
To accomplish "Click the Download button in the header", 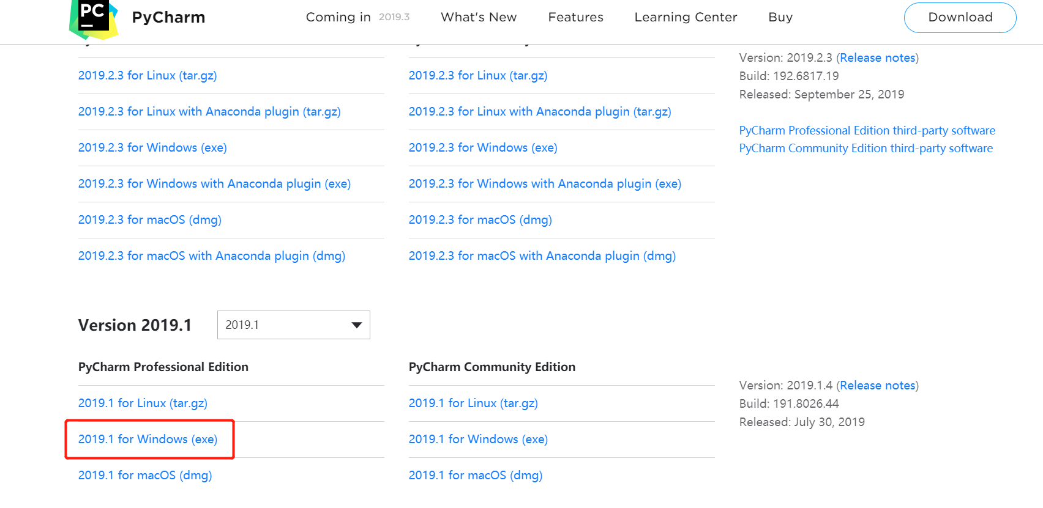I will coord(960,18).
